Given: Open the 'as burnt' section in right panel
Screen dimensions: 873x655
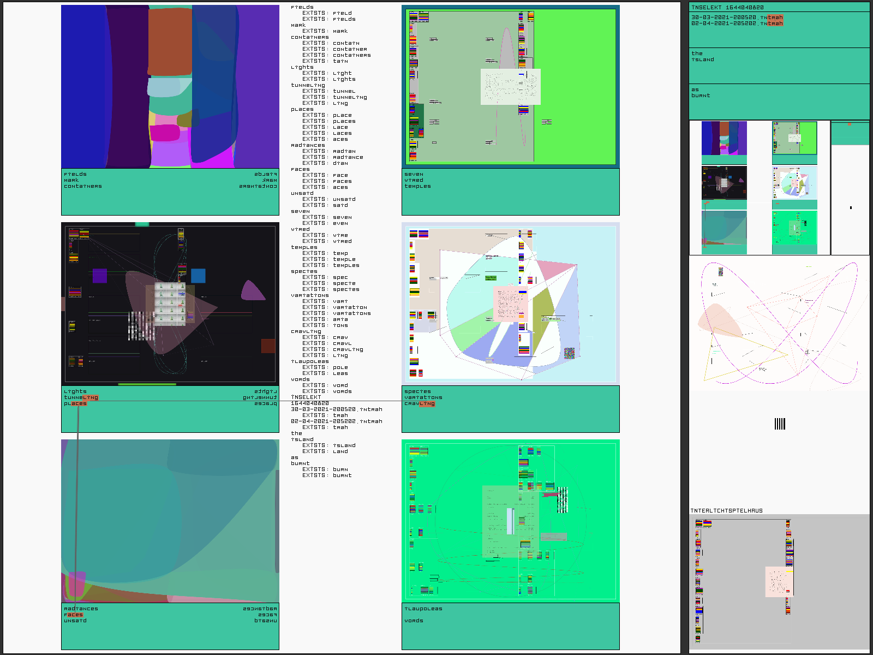Looking at the screenshot, I should pos(701,92).
